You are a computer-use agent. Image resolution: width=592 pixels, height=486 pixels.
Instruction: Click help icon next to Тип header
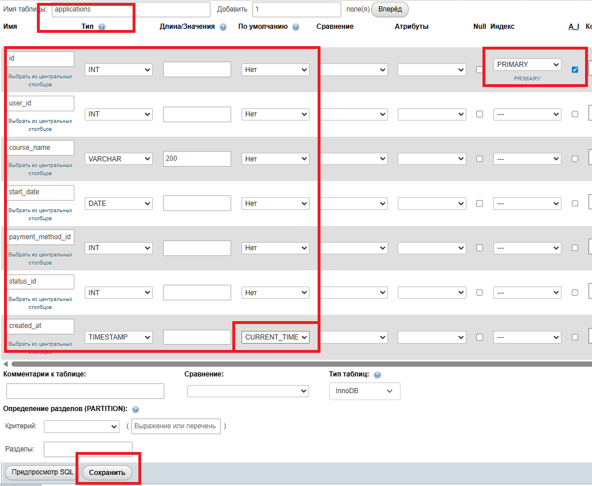click(x=102, y=27)
